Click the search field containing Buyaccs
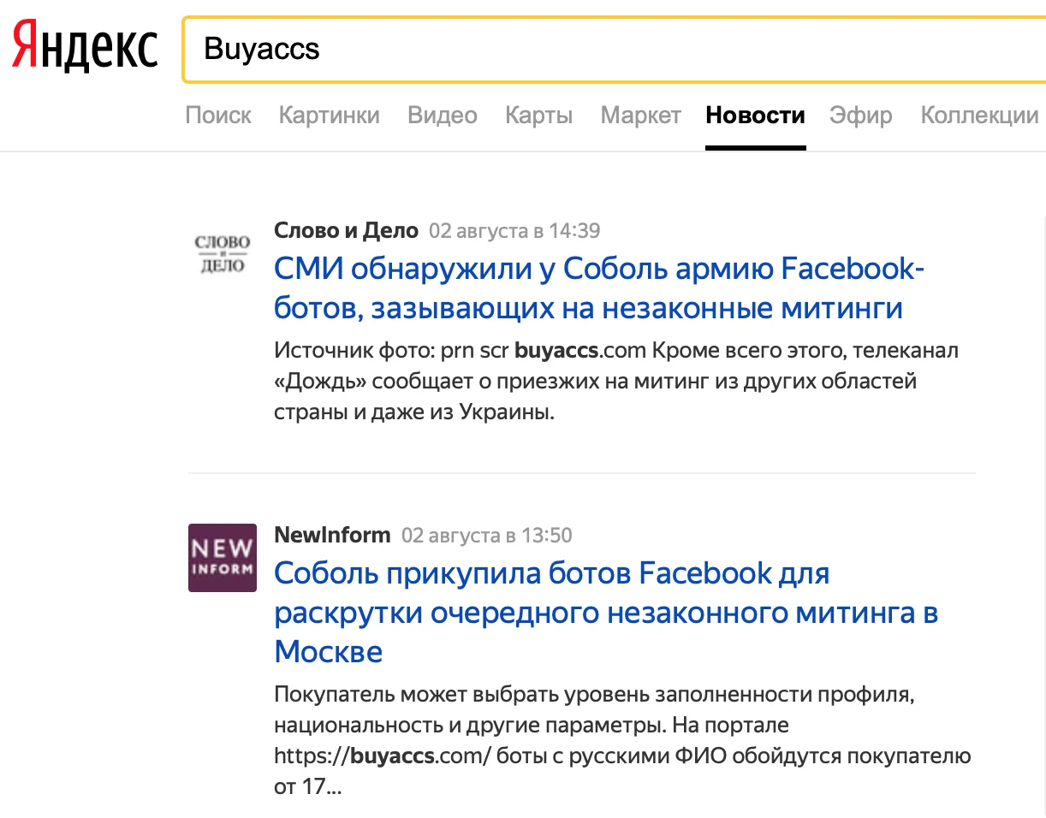Image resolution: width=1046 pixels, height=818 pixels. pos(614,49)
